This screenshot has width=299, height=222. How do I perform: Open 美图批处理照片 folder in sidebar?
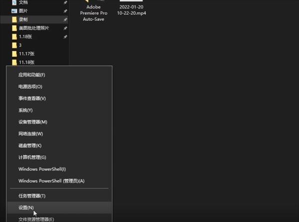tap(34, 28)
